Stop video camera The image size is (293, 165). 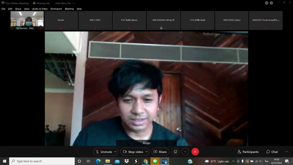point(133,152)
